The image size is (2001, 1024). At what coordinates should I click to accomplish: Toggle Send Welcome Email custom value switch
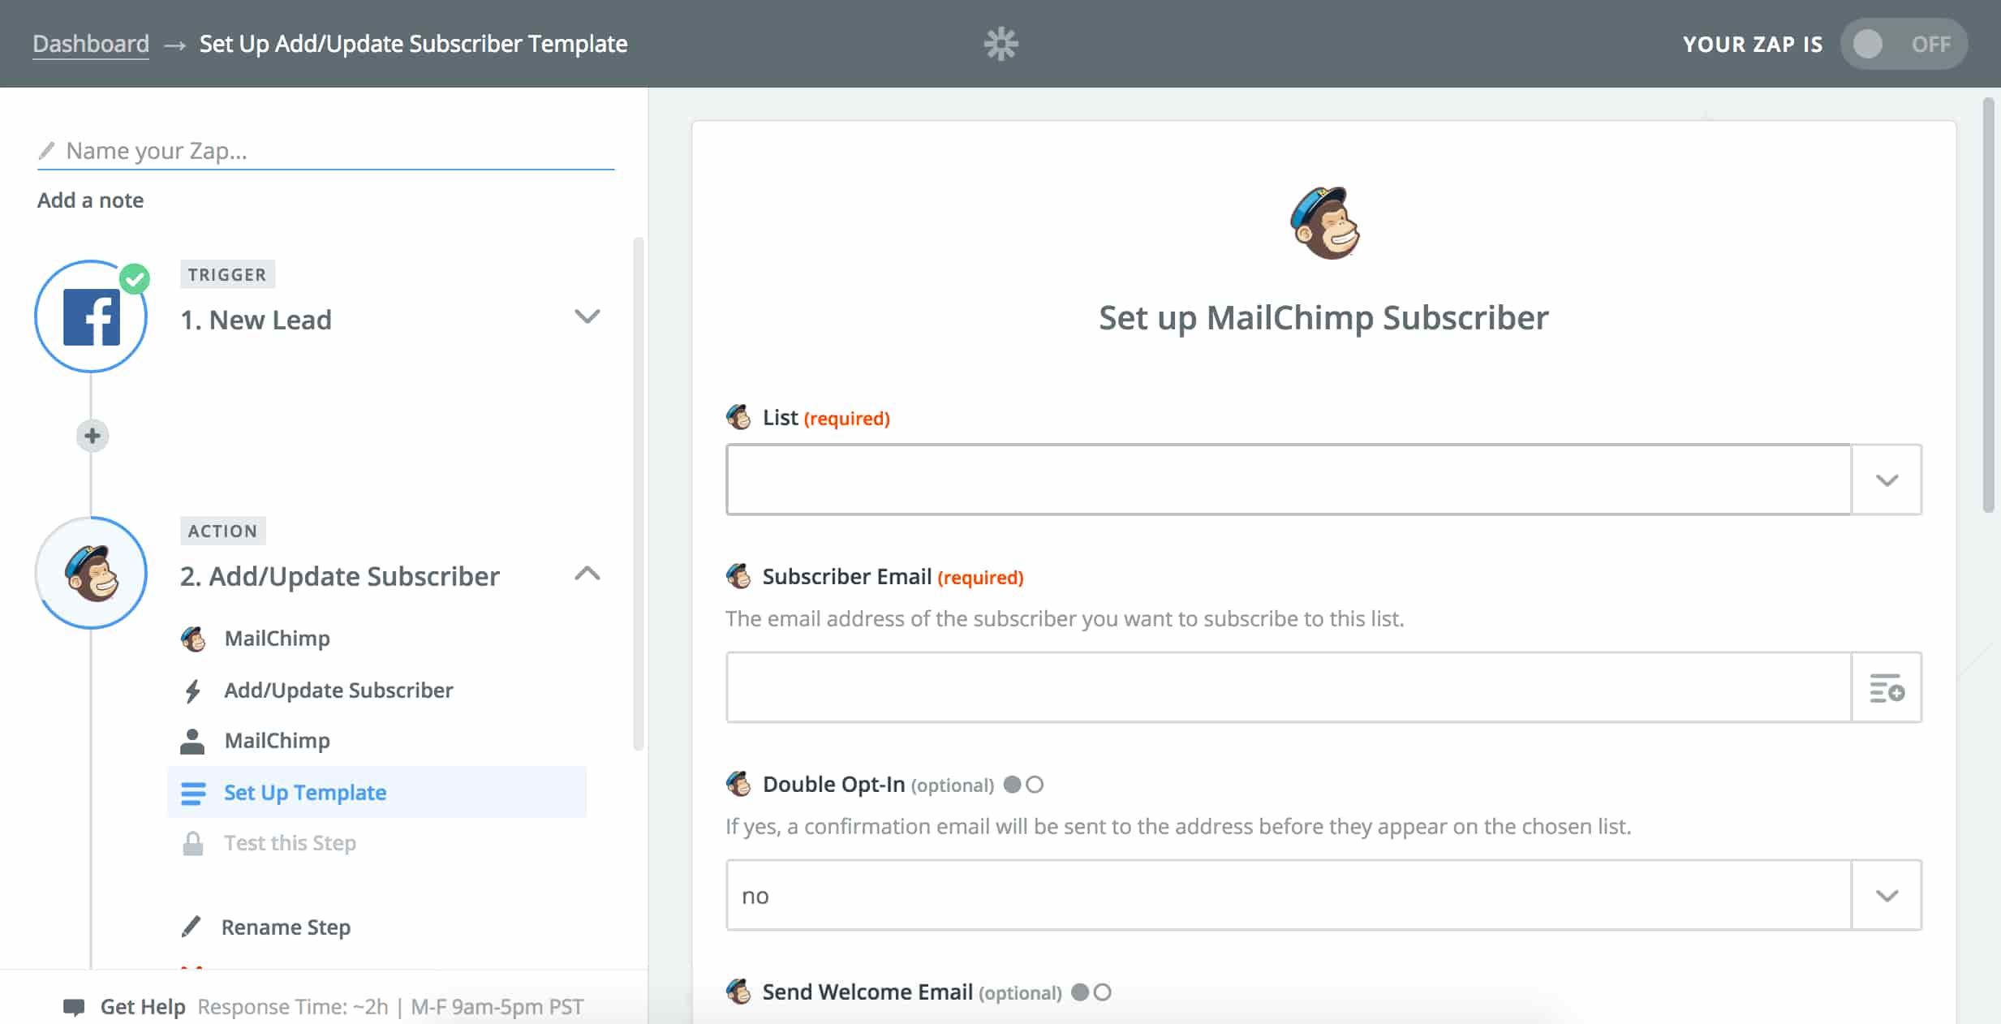[x=1091, y=992]
